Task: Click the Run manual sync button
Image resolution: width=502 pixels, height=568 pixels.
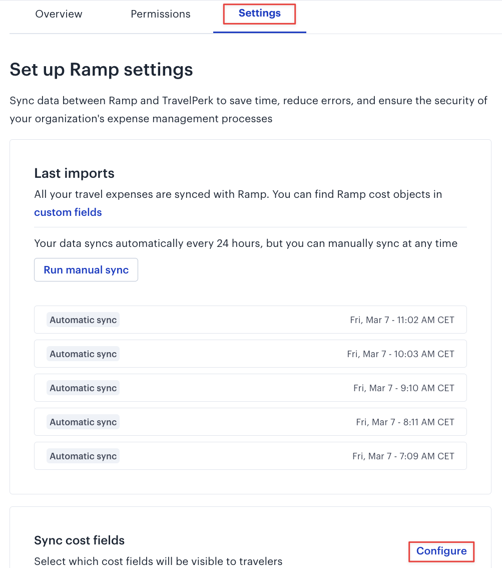Action: 86,270
